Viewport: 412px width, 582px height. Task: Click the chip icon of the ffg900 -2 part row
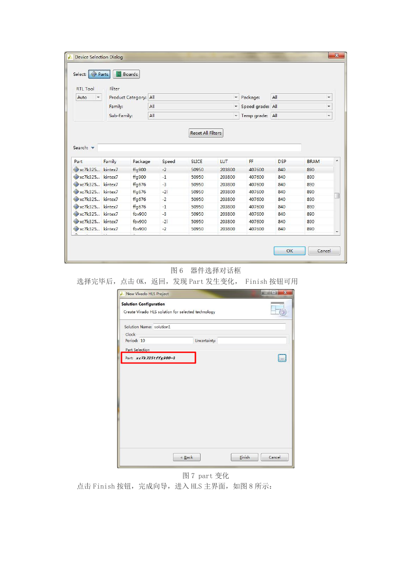[76, 170]
